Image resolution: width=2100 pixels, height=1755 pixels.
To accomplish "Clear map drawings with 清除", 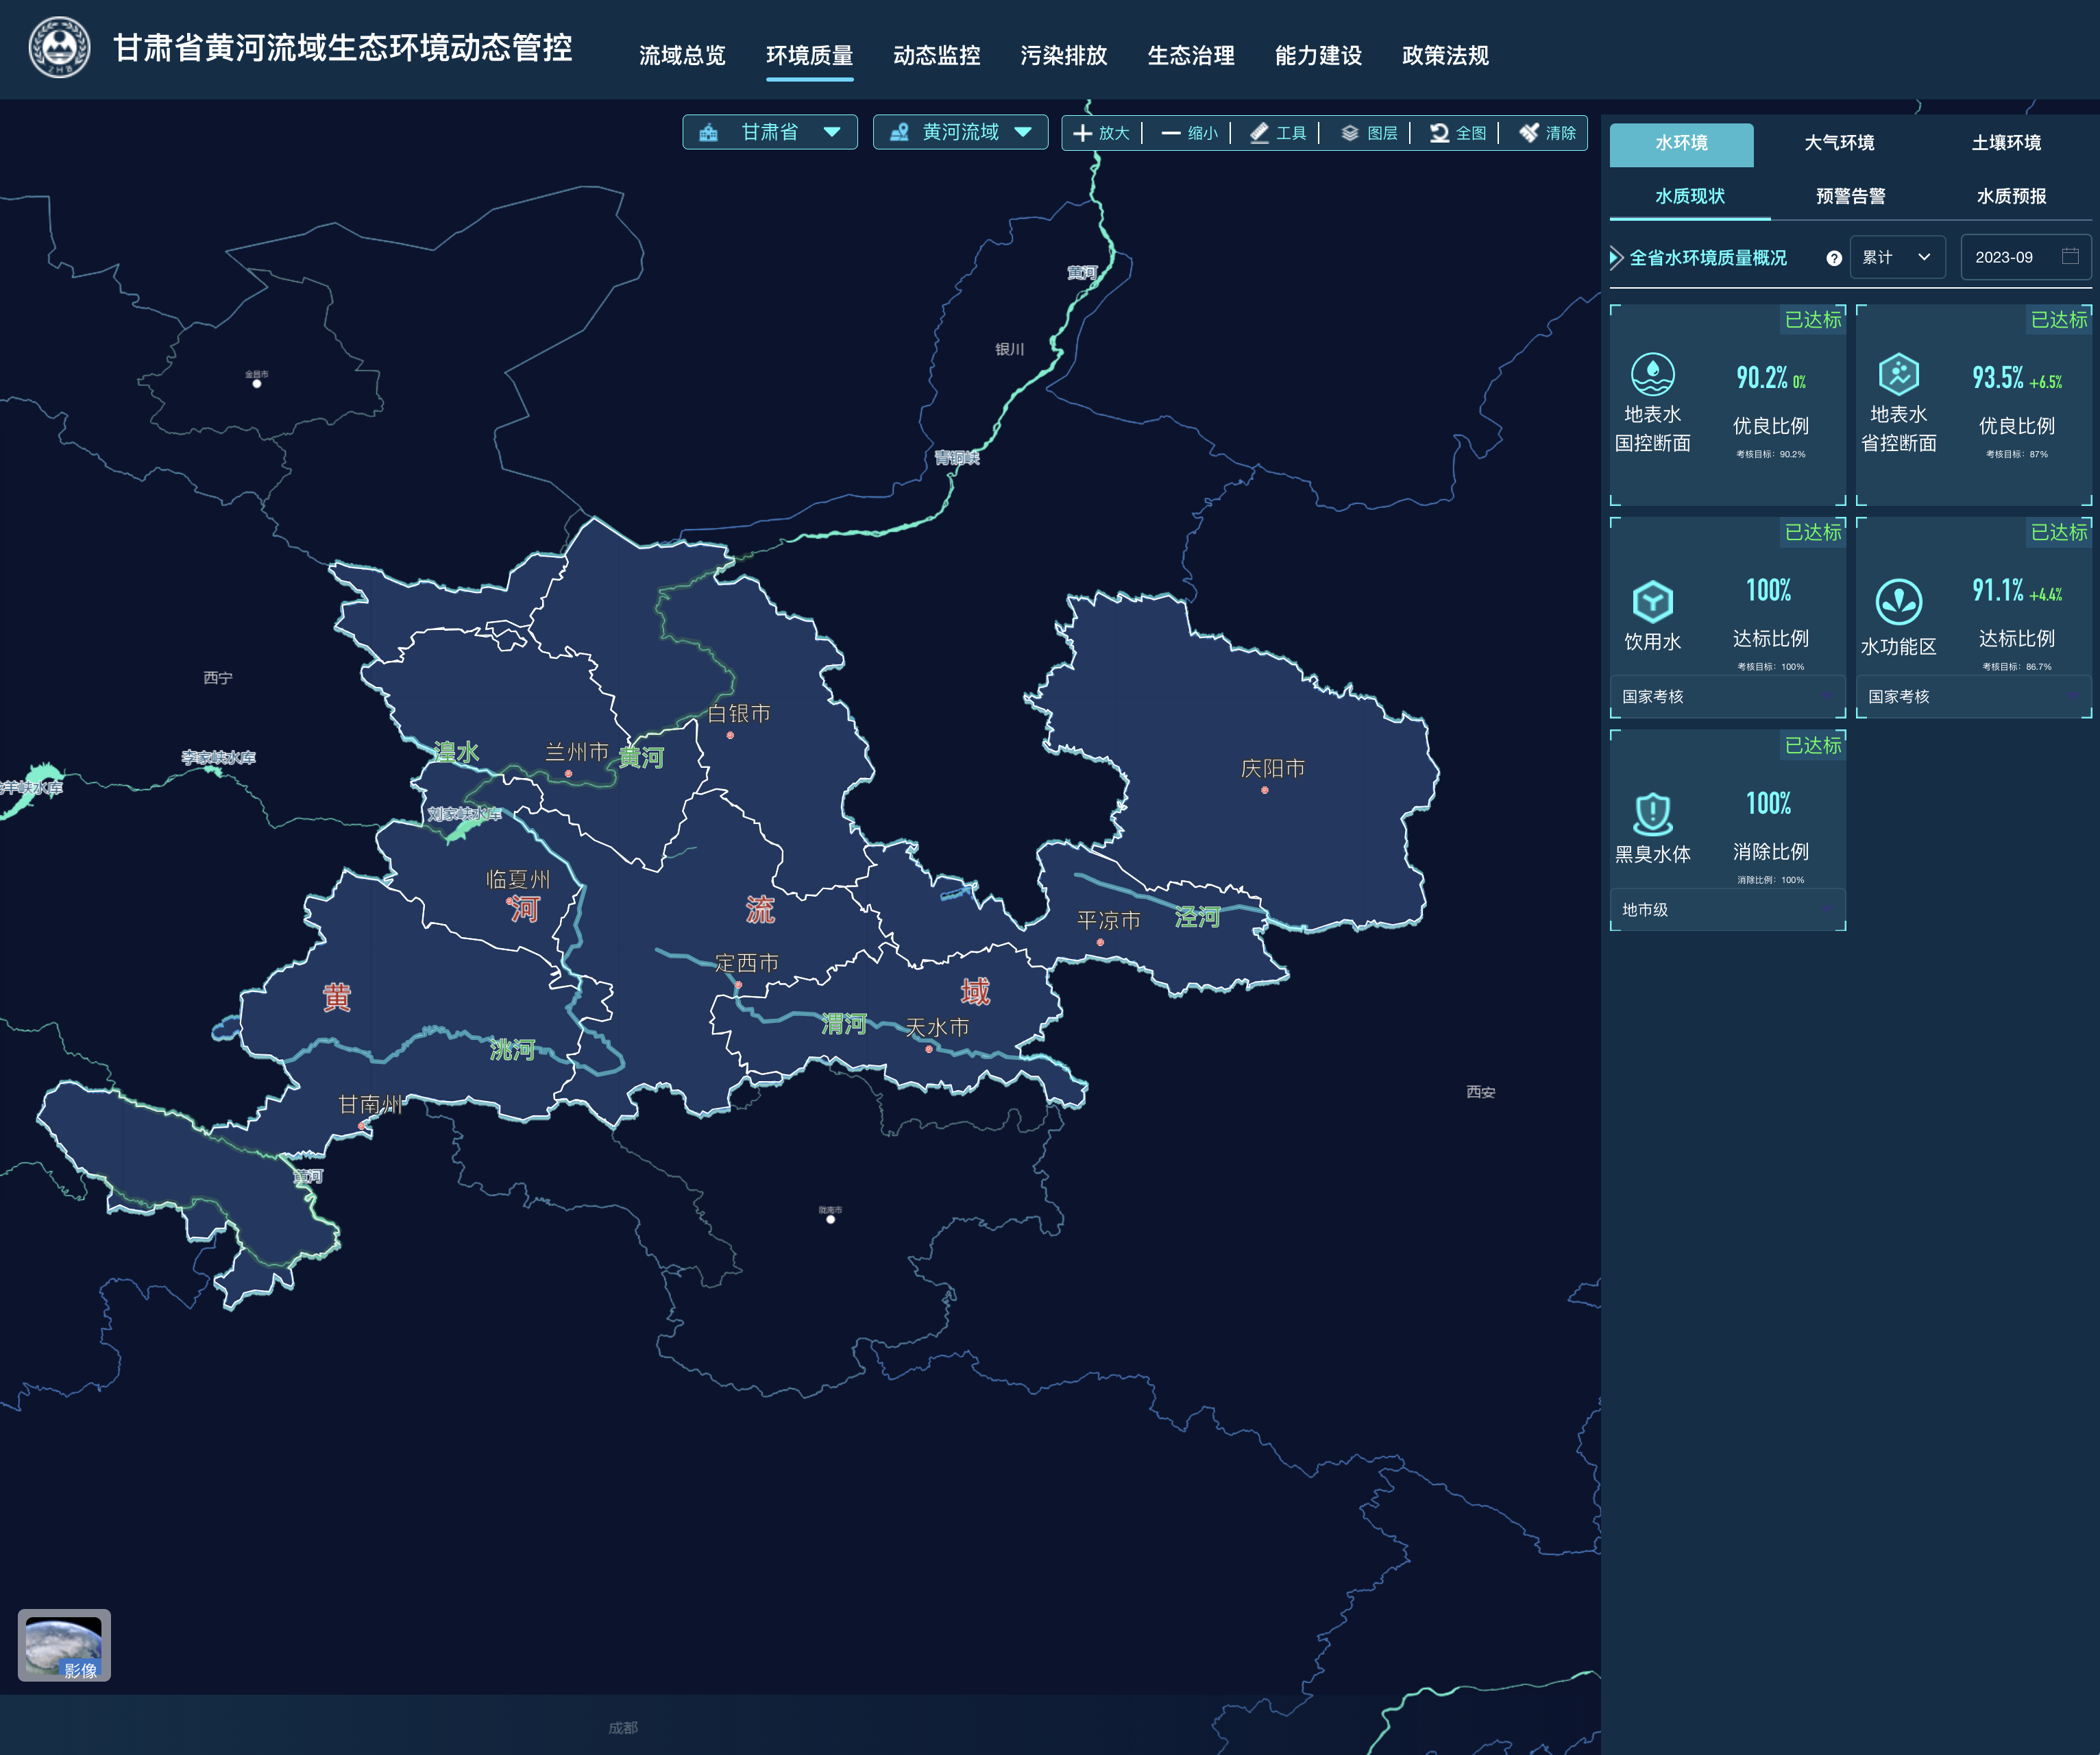I will (1547, 132).
